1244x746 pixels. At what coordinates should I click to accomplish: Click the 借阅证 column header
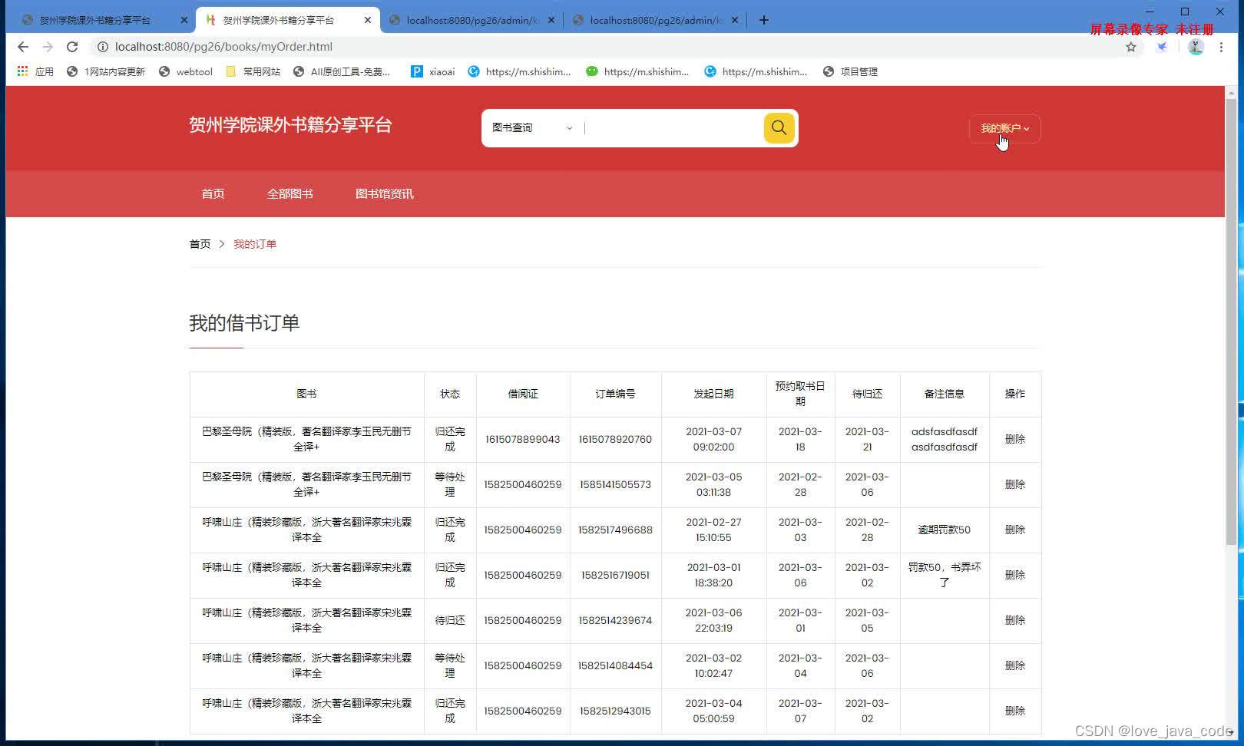523,394
